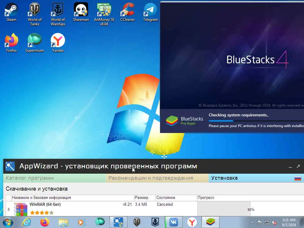Click the Прогресс column header
Image resolution: width=304 pixels, height=228 pixels.
point(250,197)
